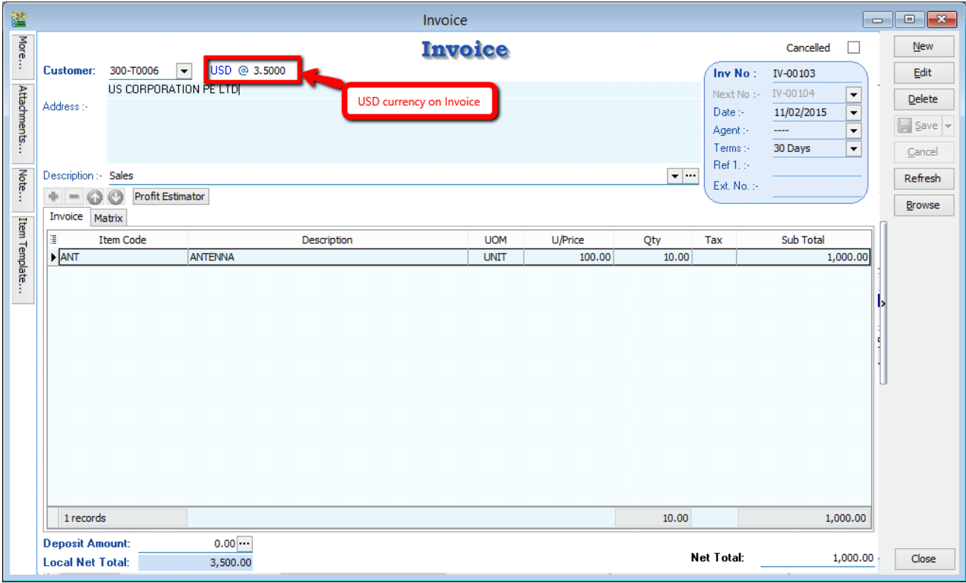The width and height of the screenshot is (966, 583).
Task: Open the Date dropdown calendar
Action: [x=853, y=113]
